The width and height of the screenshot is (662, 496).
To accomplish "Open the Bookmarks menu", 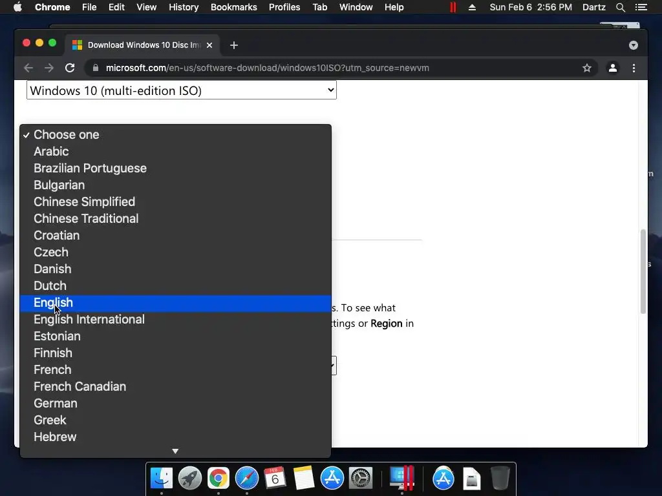I will coord(234,7).
